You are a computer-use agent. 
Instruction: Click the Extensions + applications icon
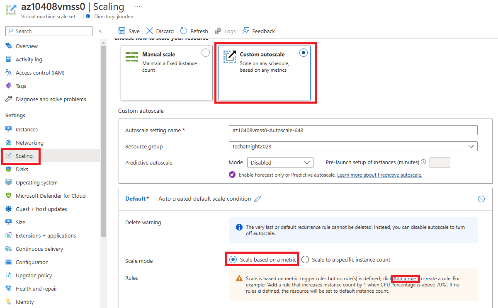tap(9, 235)
